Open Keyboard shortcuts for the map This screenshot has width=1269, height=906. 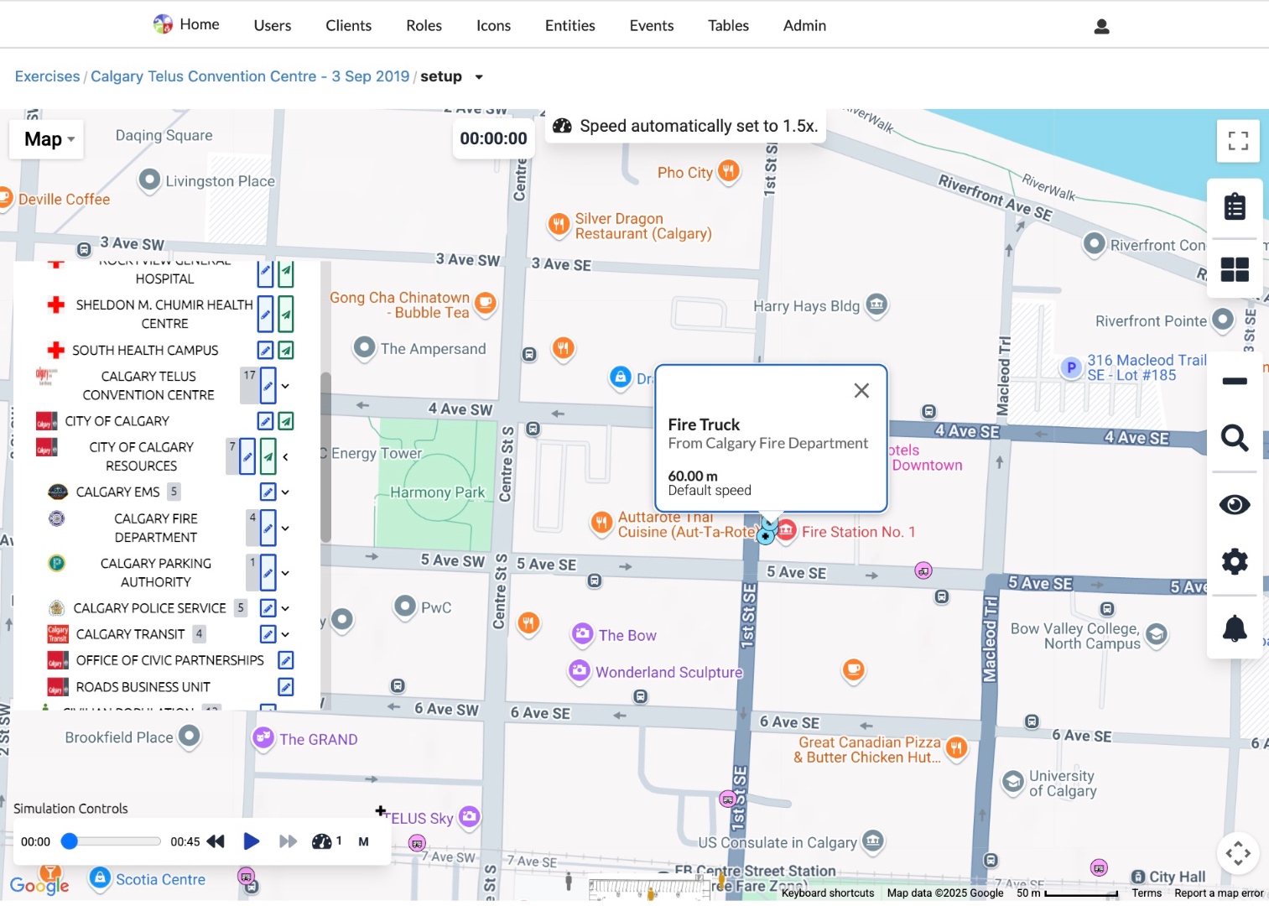click(x=828, y=893)
